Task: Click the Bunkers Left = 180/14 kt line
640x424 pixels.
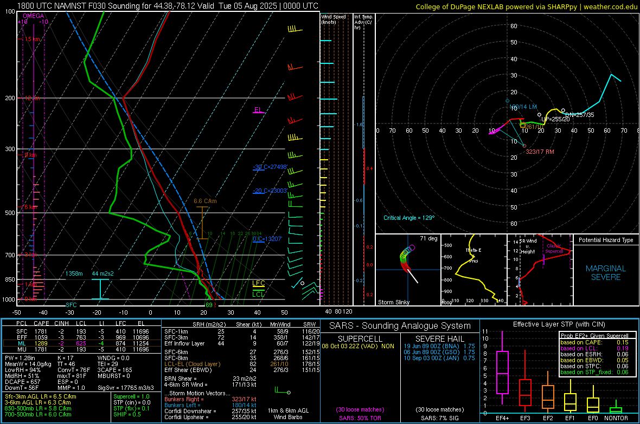Action: (210, 405)
